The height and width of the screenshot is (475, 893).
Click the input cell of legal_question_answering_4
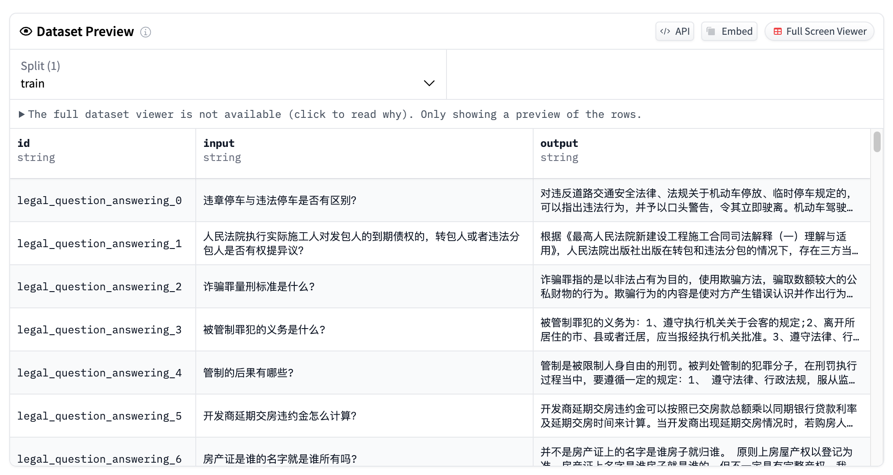[249, 373]
